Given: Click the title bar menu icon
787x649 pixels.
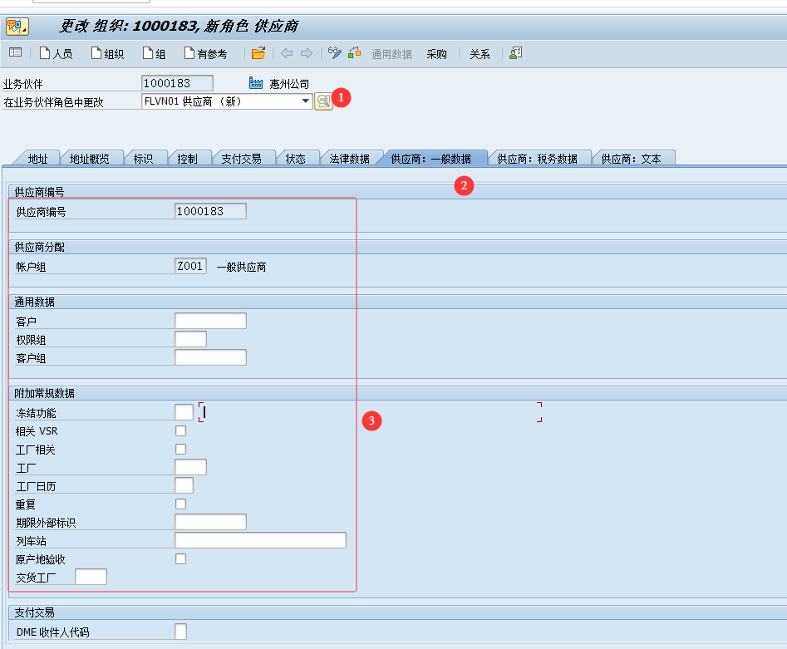Looking at the screenshot, I should point(17,27).
